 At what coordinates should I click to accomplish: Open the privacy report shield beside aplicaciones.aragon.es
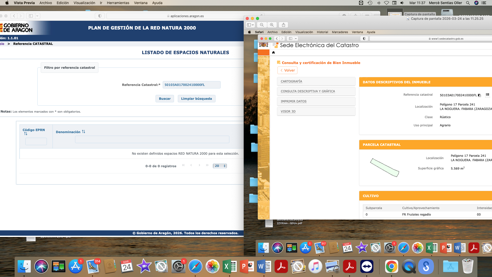100,16
